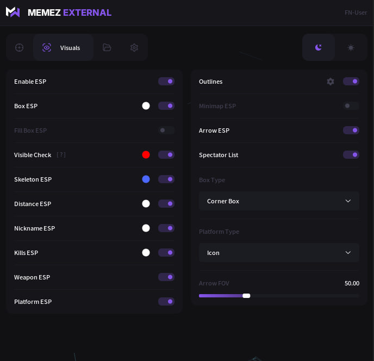374x361 pixels.
Task: Click the Arrow FOV value 50.00
Action: point(352,283)
